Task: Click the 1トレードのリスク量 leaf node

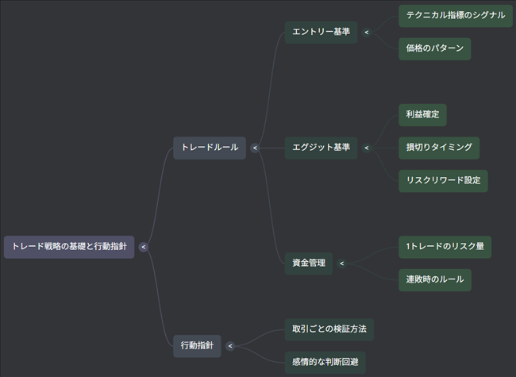Action: coord(445,247)
